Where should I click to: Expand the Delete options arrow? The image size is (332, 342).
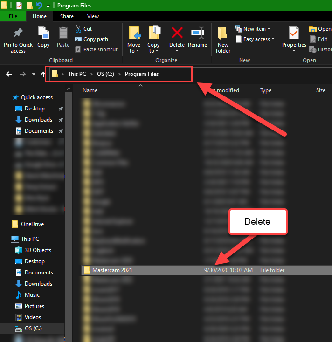click(177, 51)
